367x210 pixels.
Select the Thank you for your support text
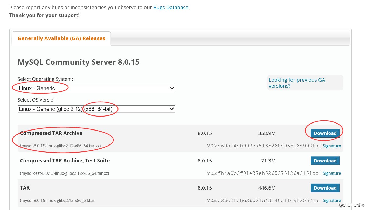pos(44,15)
